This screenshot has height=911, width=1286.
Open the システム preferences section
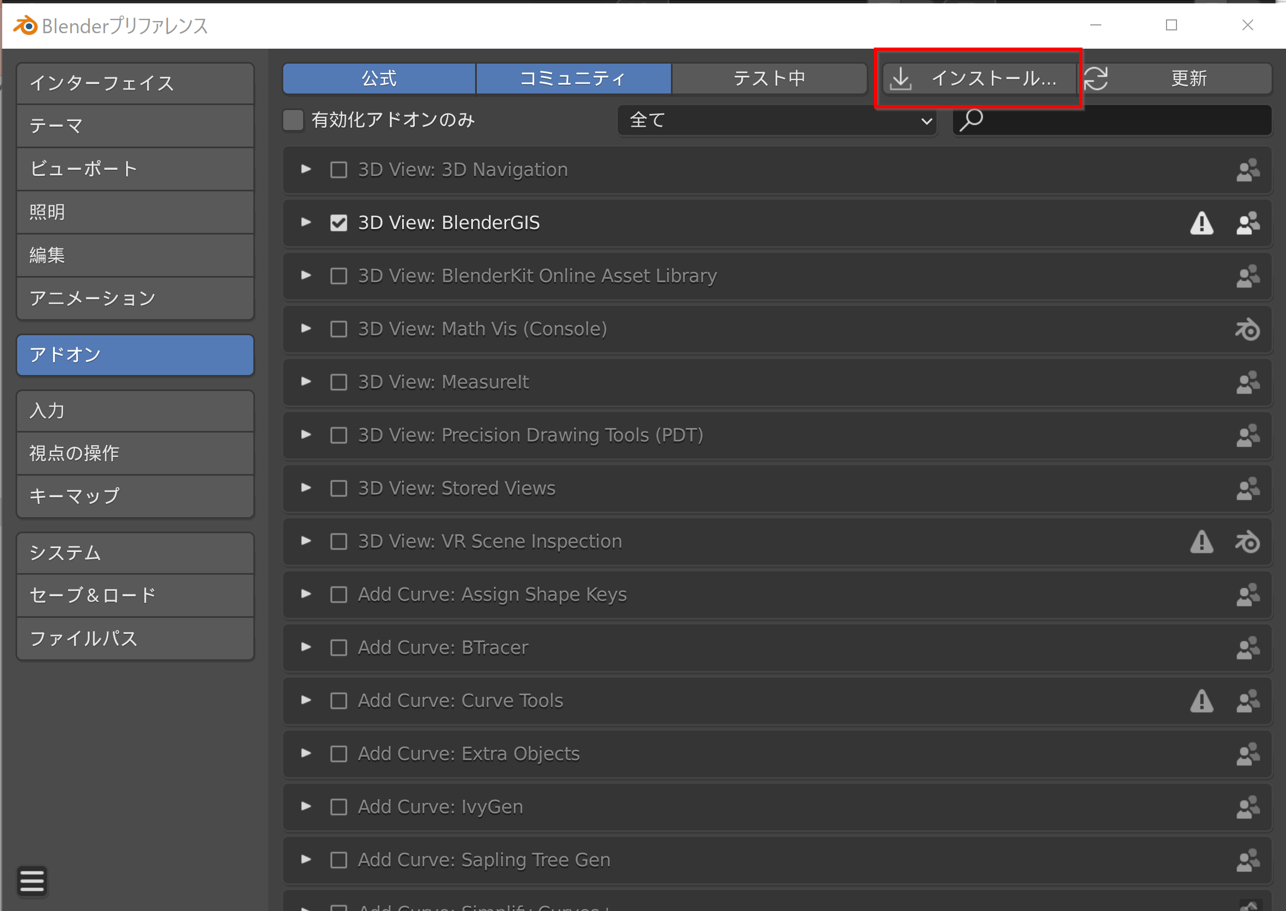135,553
